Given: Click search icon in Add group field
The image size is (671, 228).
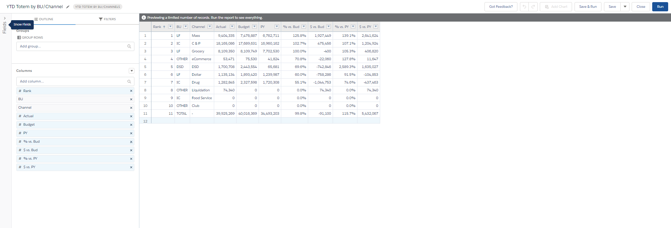Looking at the screenshot, I should 129,46.
